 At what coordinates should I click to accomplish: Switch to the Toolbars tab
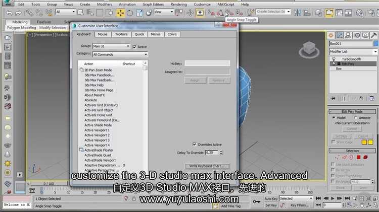pyautogui.click(x=121, y=34)
